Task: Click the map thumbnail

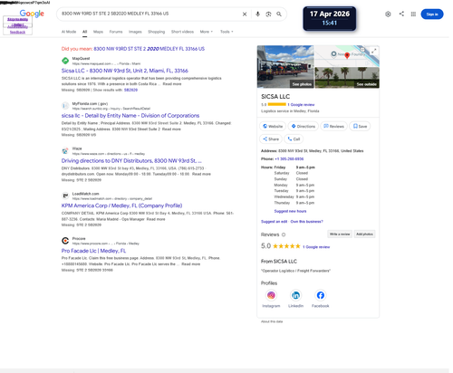Action: pyautogui.click(x=347, y=56)
